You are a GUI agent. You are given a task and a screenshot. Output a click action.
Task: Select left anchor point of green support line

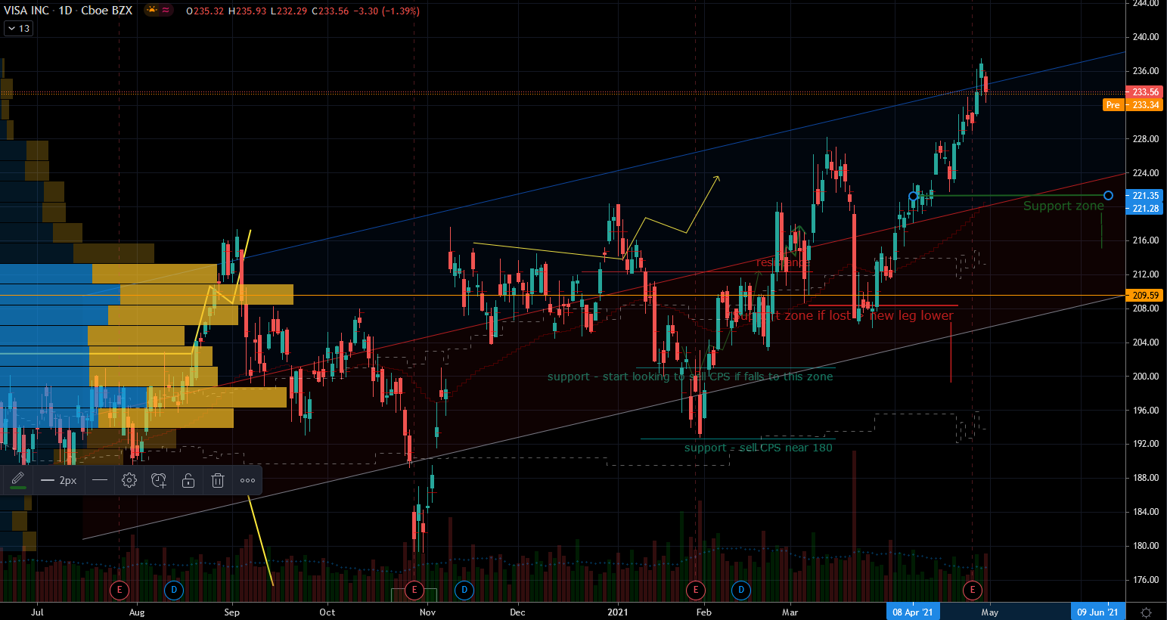[913, 197]
